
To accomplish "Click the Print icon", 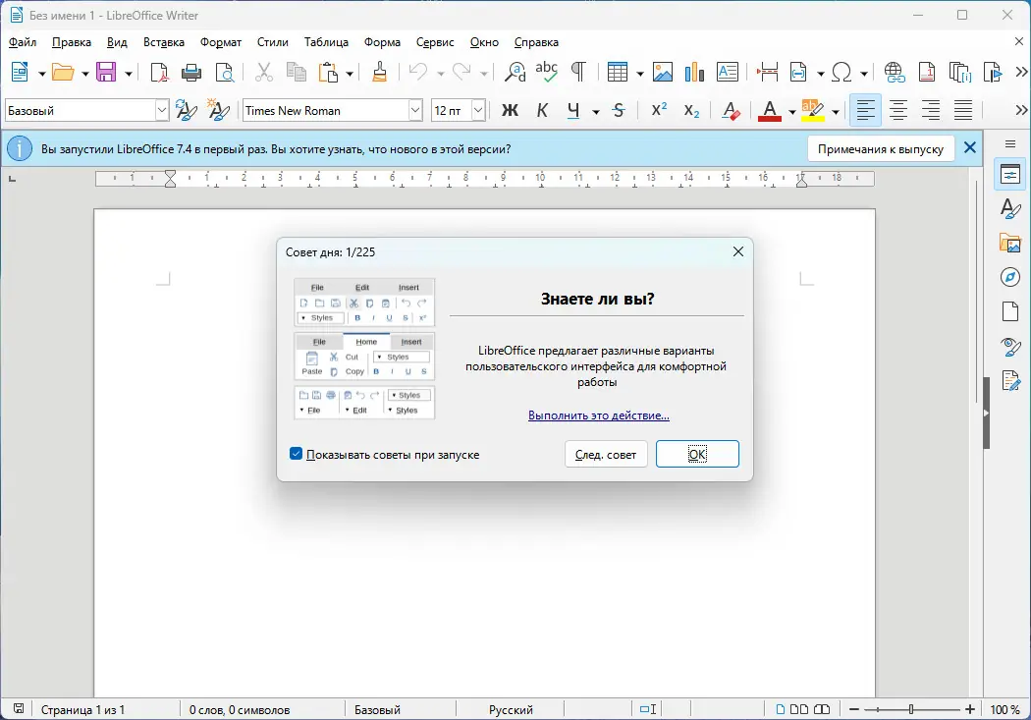I will coord(191,72).
